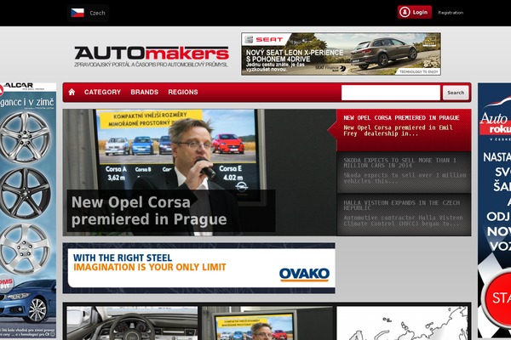Open the Auto roku advertisement on right

(494, 210)
